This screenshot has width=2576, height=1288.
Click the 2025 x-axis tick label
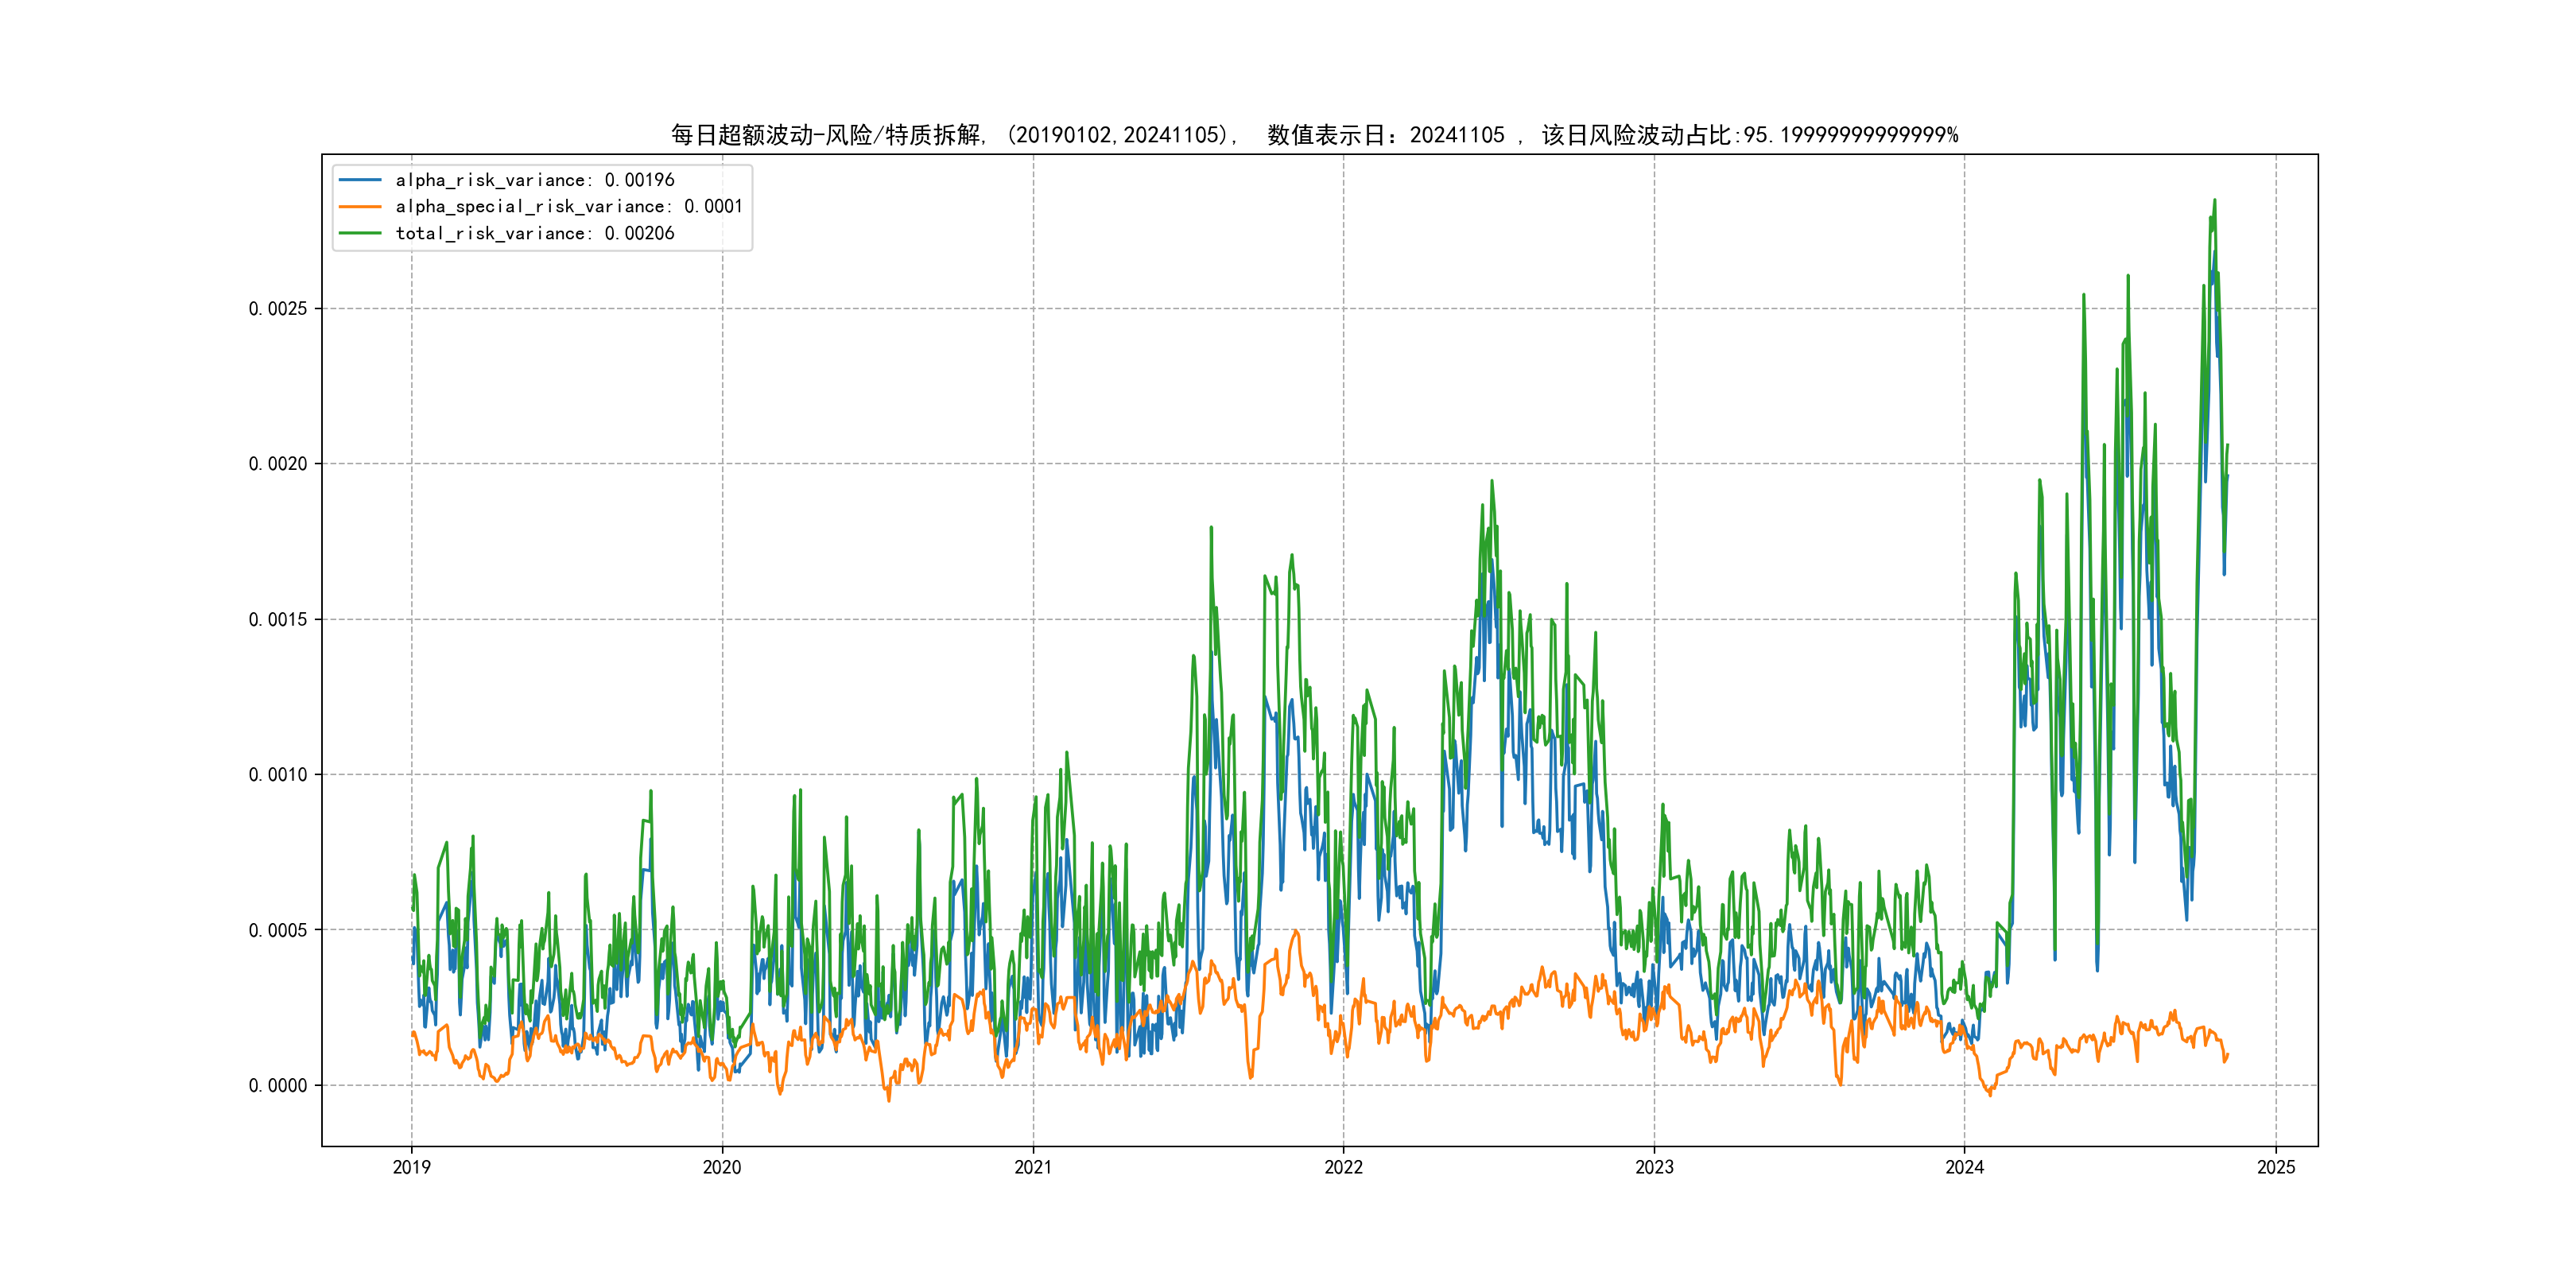tap(2276, 1167)
